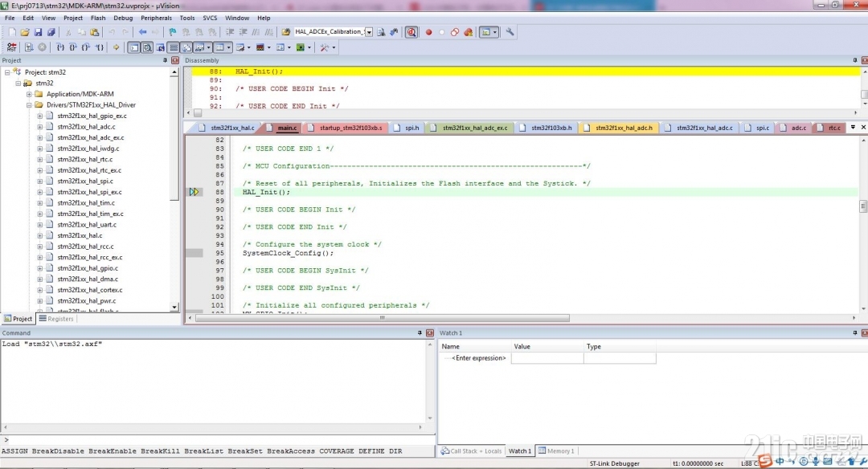Expand Application/MDK-ARM folder
Viewport: 868px width, 469px height.
point(29,94)
